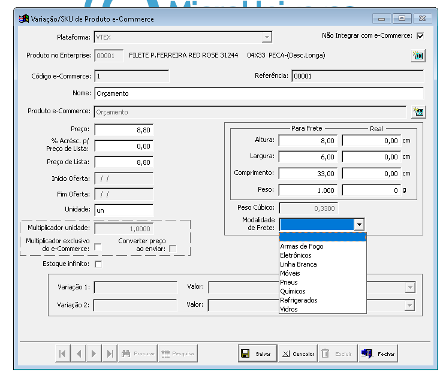Select Móveis freight option
This screenshot has height=378, width=443.
tap(323, 273)
